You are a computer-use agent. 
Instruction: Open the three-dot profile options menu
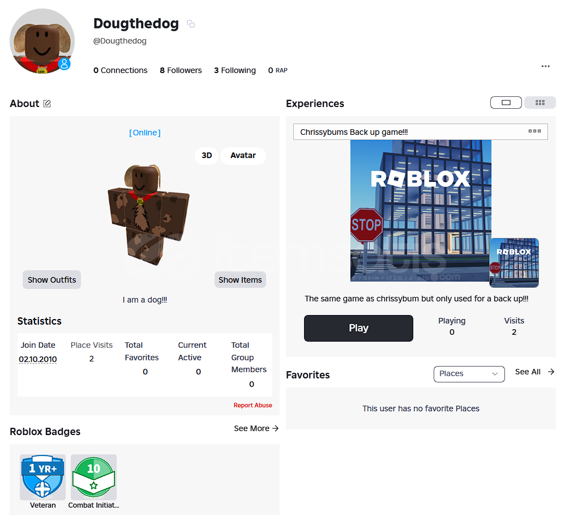pos(545,66)
